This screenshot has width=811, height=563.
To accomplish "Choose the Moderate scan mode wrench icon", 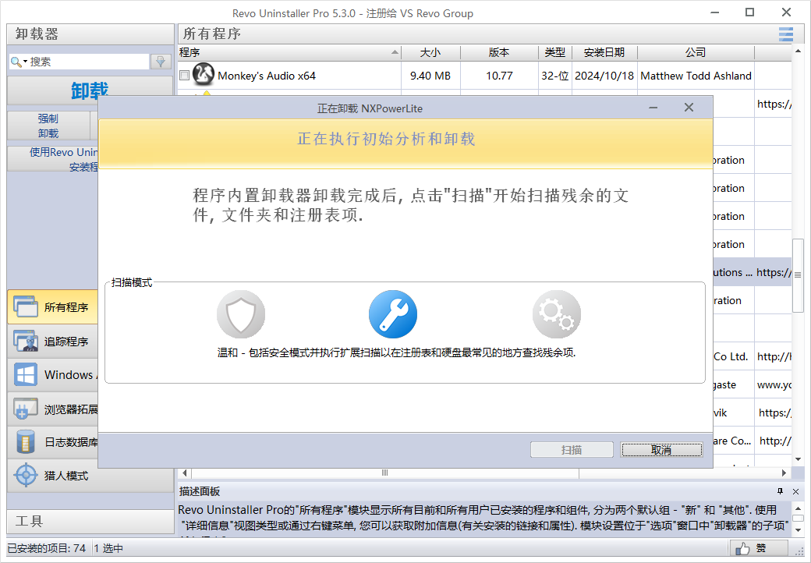I will click(393, 313).
